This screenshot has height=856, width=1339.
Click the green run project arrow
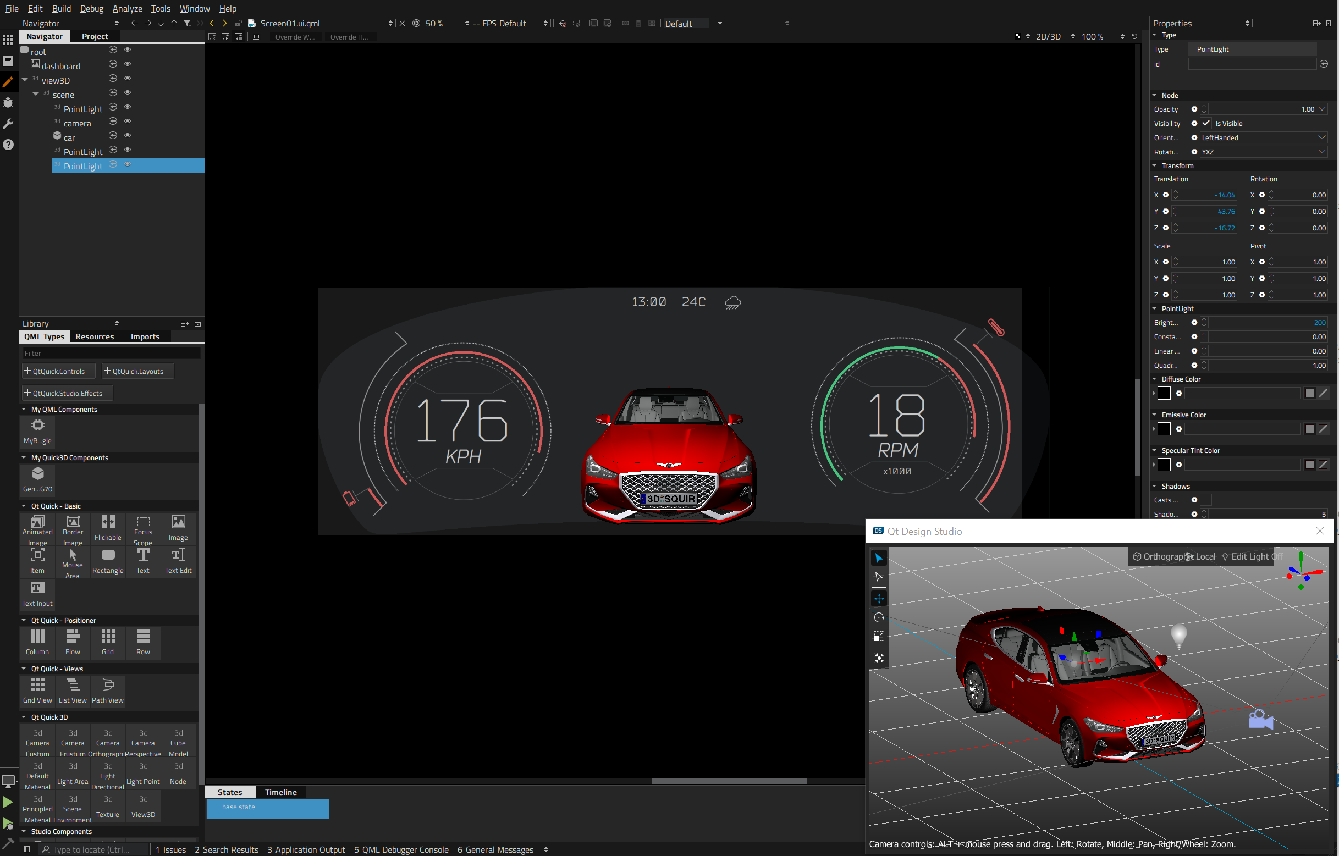click(x=8, y=802)
